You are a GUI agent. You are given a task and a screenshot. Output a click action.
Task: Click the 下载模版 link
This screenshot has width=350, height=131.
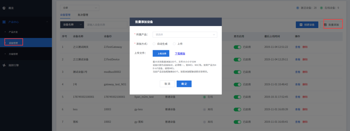coord(180,53)
